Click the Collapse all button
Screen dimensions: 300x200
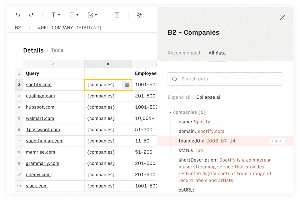coord(209,97)
